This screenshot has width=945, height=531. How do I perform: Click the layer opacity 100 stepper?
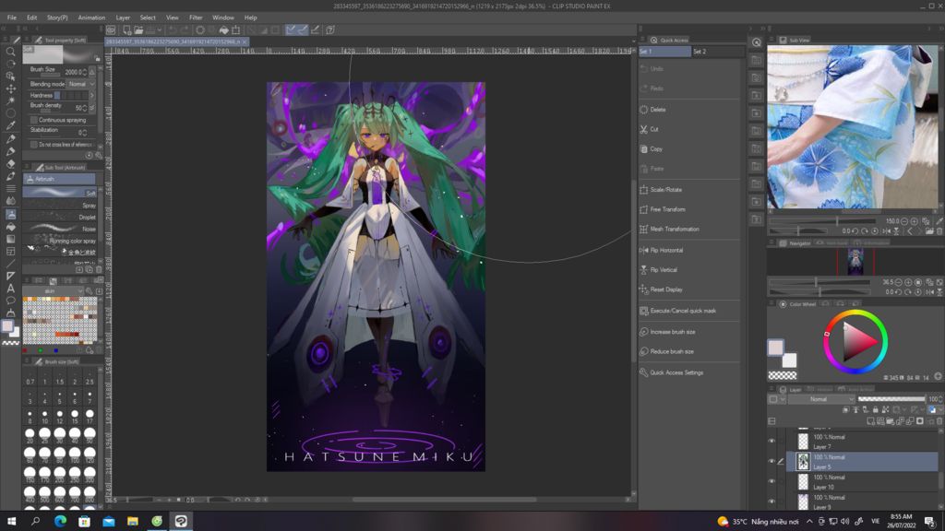point(940,398)
